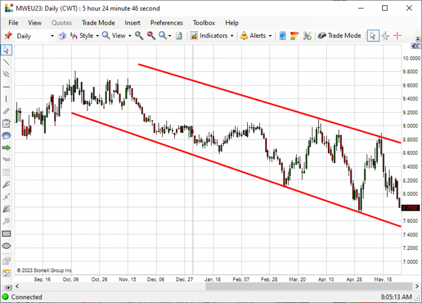Select the fan lines drawing tool

[x=6, y=184]
